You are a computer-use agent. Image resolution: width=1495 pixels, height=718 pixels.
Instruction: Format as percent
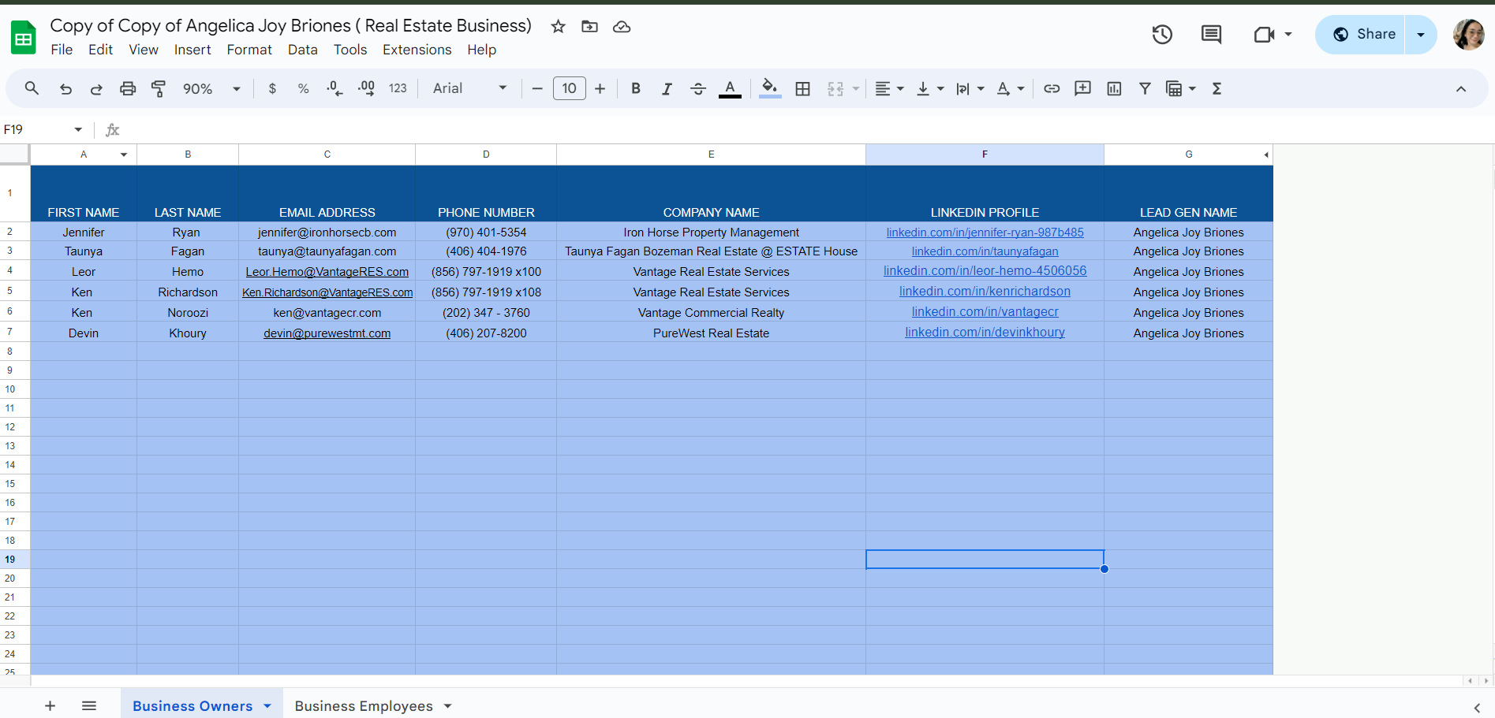point(303,88)
